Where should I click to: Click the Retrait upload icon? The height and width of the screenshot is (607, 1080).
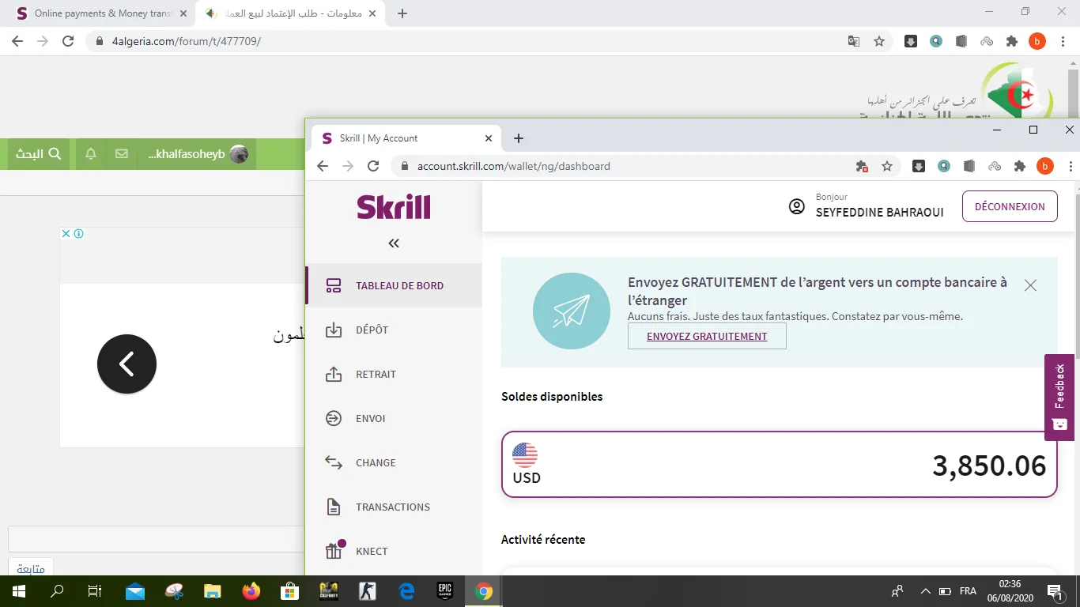pos(334,375)
